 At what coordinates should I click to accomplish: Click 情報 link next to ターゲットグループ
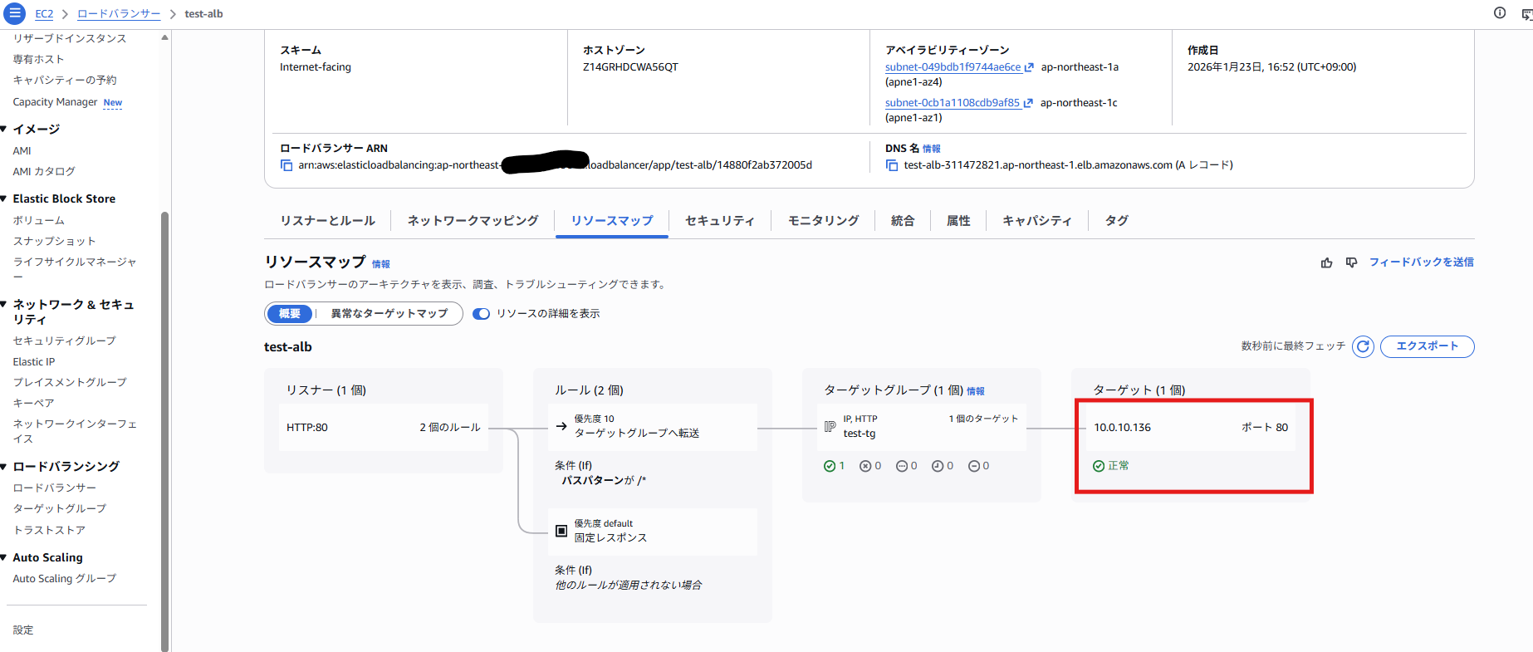(976, 391)
